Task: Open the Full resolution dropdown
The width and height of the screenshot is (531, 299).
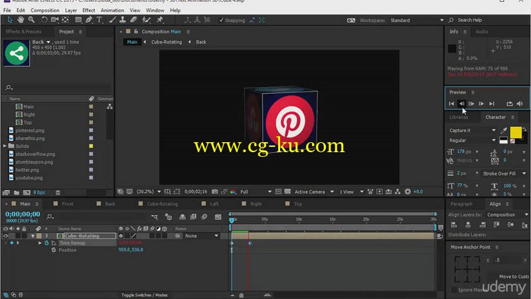Action: pyautogui.click(x=256, y=192)
